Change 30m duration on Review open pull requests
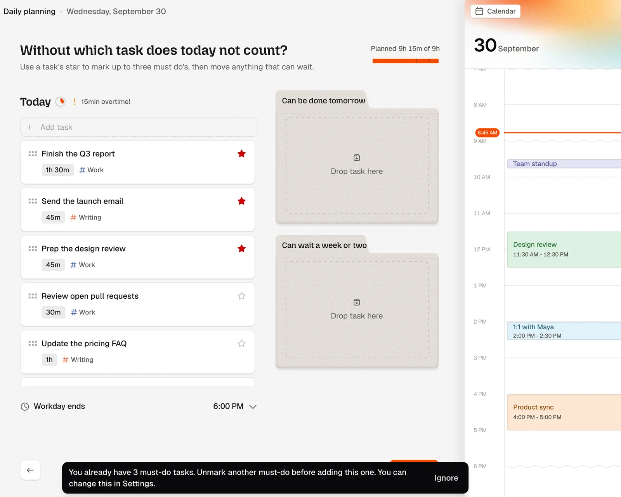Screen dimensions: 621x497 point(53,312)
